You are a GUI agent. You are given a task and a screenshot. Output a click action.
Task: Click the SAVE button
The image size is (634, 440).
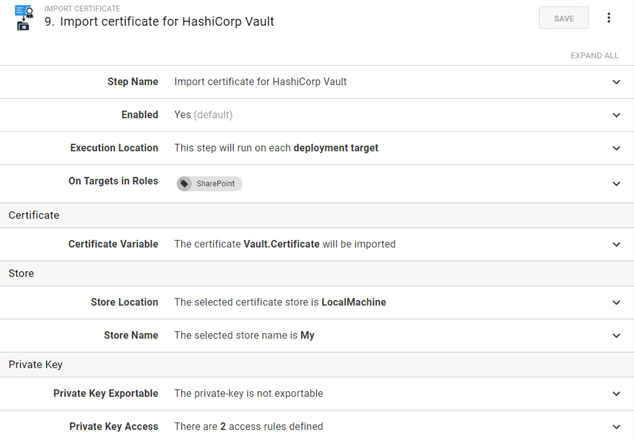pos(563,18)
